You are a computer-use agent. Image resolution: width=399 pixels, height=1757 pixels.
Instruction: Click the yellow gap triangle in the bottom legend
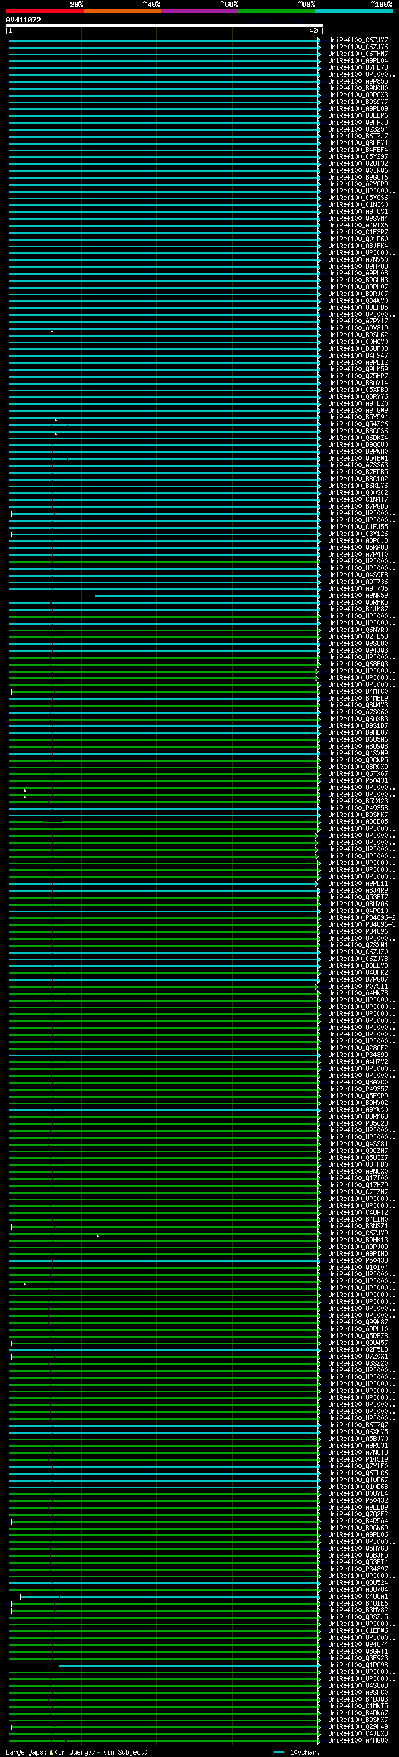(x=51, y=1752)
